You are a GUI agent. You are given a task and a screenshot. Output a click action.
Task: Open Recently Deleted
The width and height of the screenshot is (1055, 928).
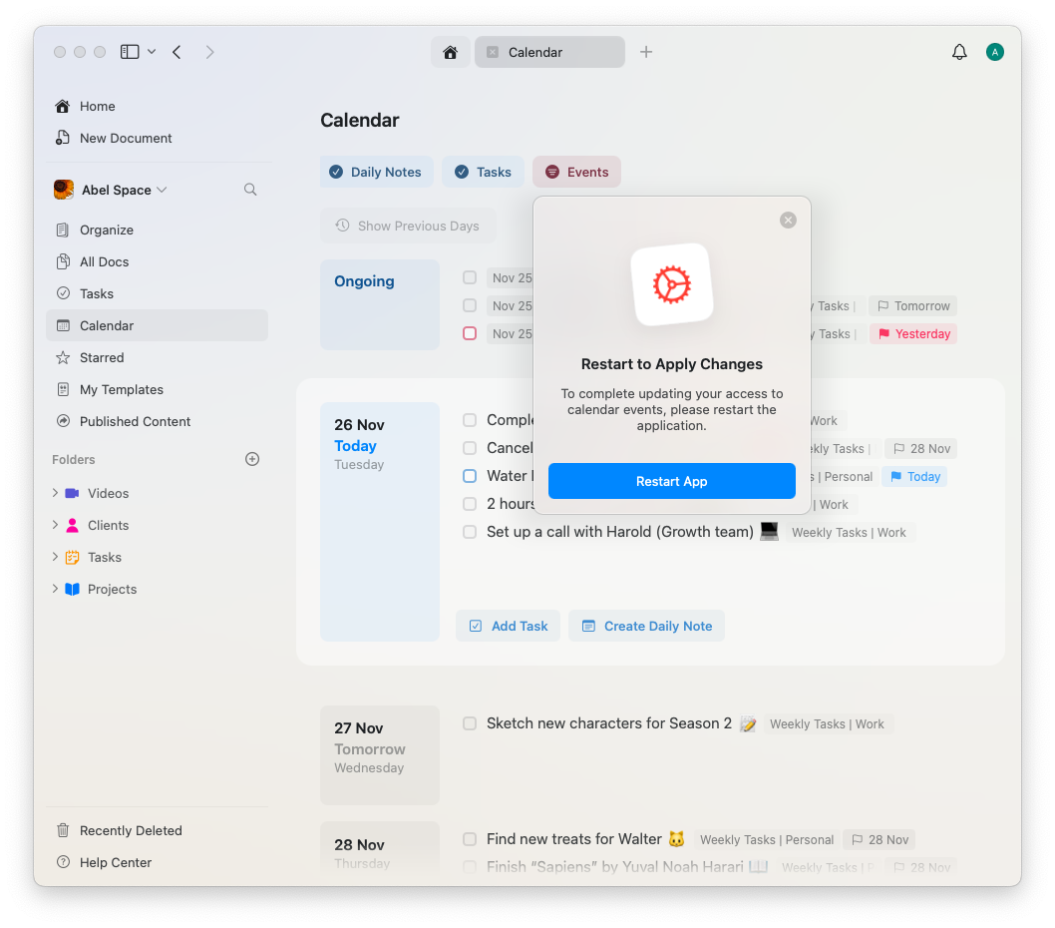[x=131, y=830]
